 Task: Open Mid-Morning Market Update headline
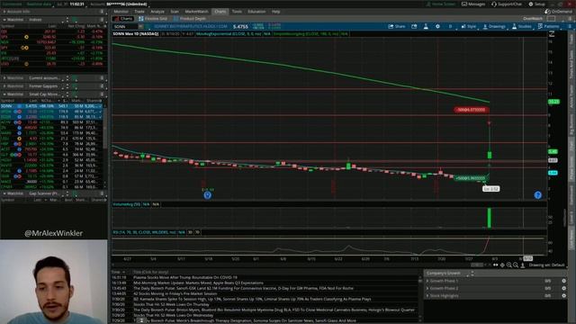pos(198,283)
